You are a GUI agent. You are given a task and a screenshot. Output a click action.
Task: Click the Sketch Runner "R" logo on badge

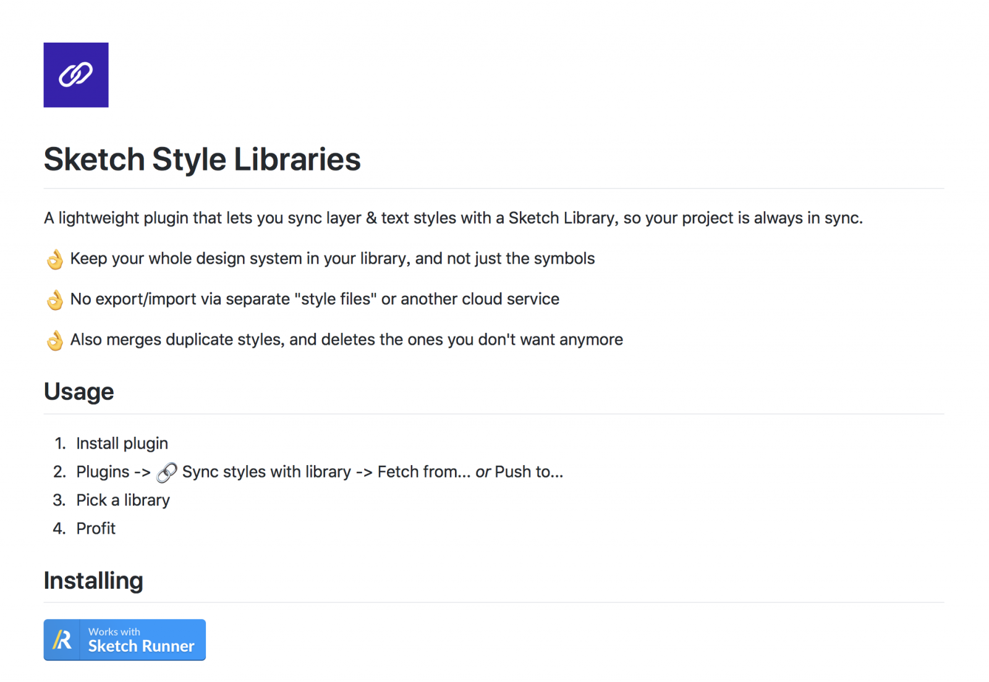pos(62,640)
